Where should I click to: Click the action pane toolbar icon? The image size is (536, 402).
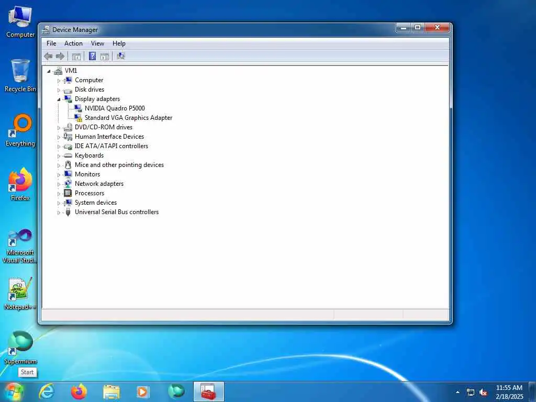[x=105, y=57]
